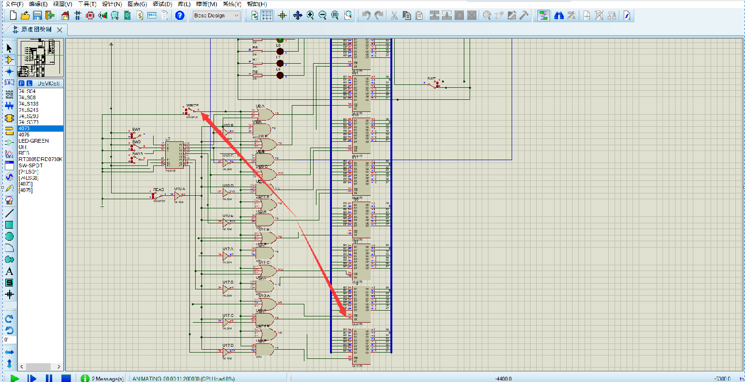745x382 pixels.
Task: Select LED-GREEN in the devices list
Action: coord(33,141)
